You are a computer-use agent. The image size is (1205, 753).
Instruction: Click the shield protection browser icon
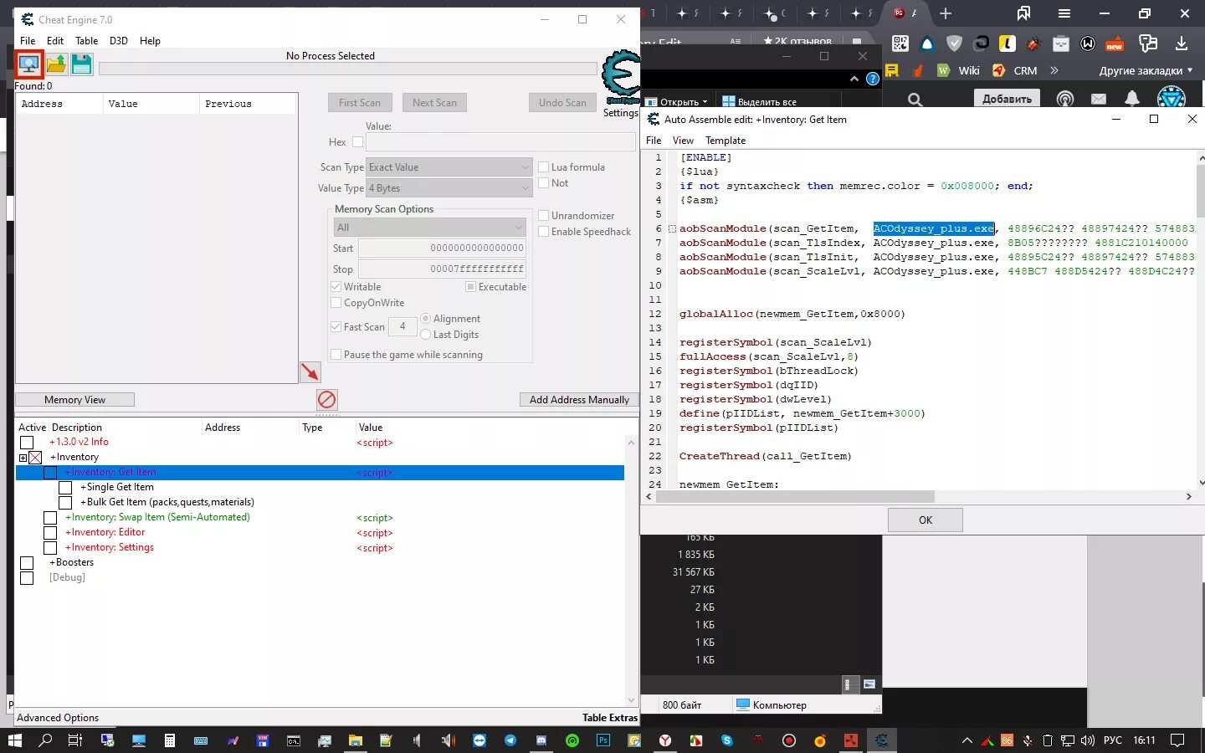[x=954, y=44]
